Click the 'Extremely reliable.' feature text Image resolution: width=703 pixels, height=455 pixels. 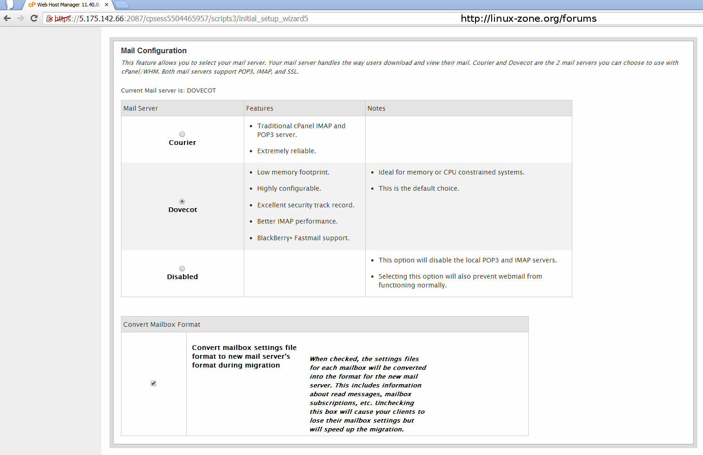[286, 151]
